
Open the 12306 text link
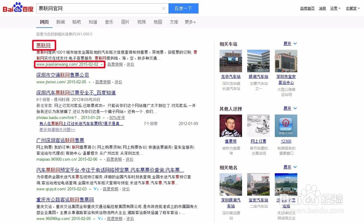click(x=286, y=141)
